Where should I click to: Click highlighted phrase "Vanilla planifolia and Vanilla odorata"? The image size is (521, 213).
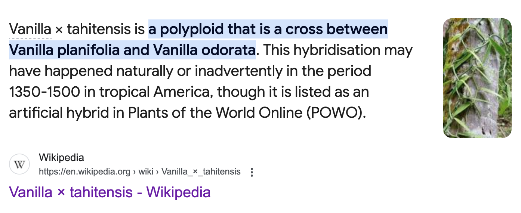click(x=132, y=50)
